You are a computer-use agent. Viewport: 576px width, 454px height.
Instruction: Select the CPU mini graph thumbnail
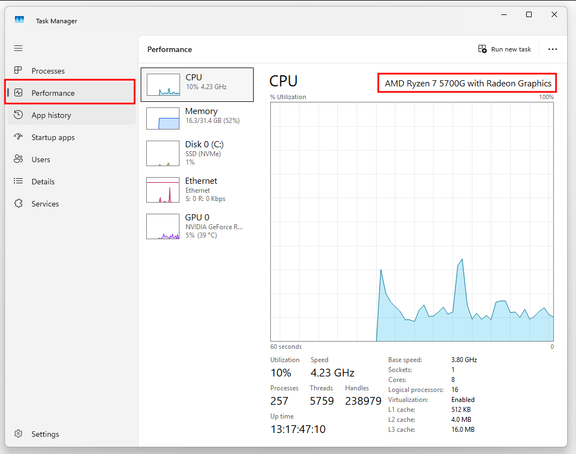pos(163,85)
